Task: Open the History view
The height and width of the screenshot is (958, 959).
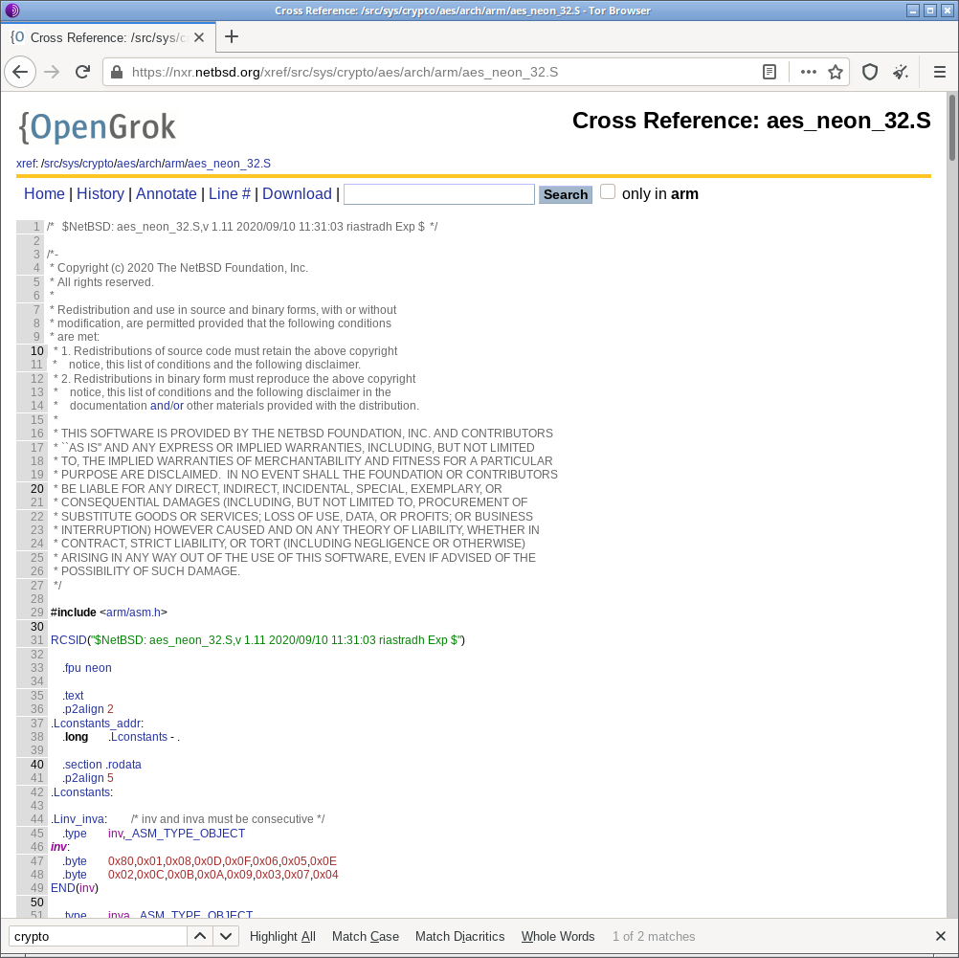Action: [100, 194]
